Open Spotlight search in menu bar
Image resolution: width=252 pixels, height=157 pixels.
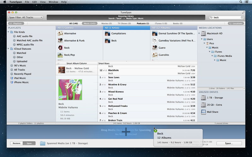241,2
